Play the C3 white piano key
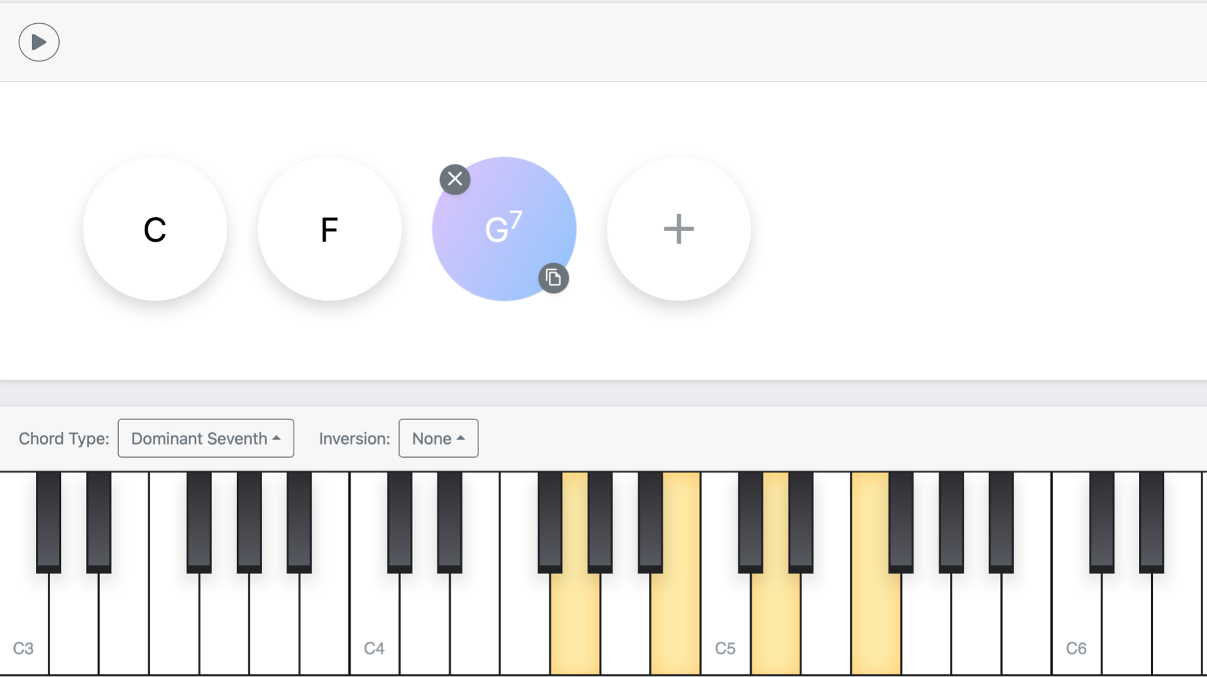This screenshot has height=677, width=1207. click(x=24, y=622)
